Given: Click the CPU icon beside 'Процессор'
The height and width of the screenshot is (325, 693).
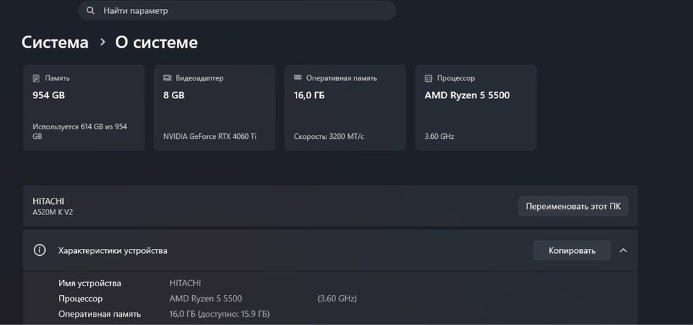Looking at the screenshot, I should click(x=428, y=78).
